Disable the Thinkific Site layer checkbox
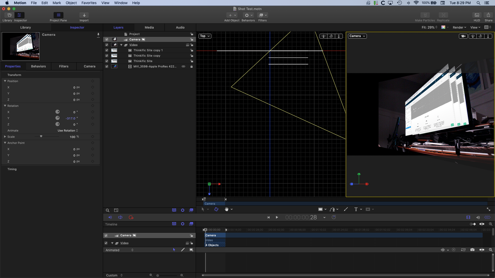 pos(107,61)
